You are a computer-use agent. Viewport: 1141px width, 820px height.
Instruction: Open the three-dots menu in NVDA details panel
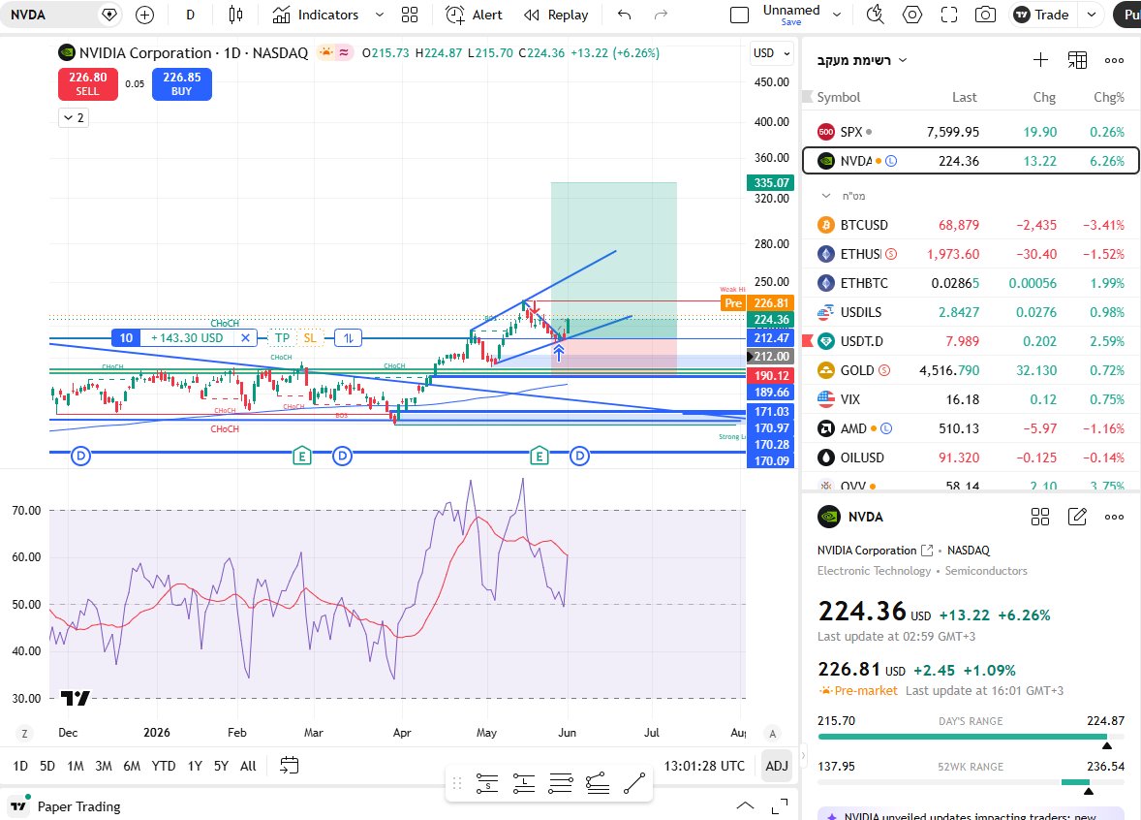click(x=1114, y=517)
